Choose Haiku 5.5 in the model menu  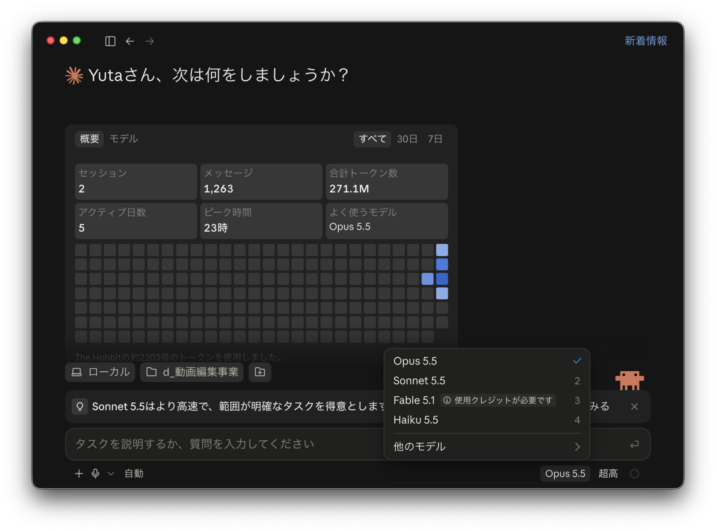[487, 420]
